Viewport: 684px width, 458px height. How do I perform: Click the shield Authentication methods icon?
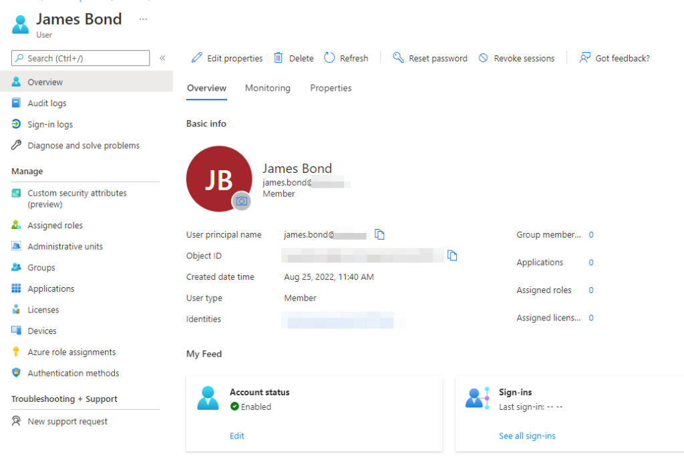(16, 373)
